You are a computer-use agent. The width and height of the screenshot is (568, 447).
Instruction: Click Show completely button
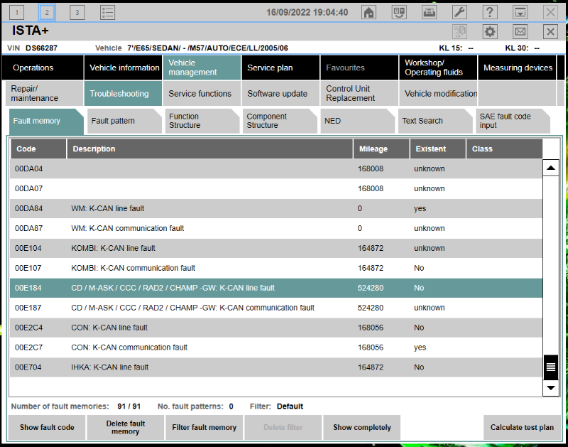(362, 427)
